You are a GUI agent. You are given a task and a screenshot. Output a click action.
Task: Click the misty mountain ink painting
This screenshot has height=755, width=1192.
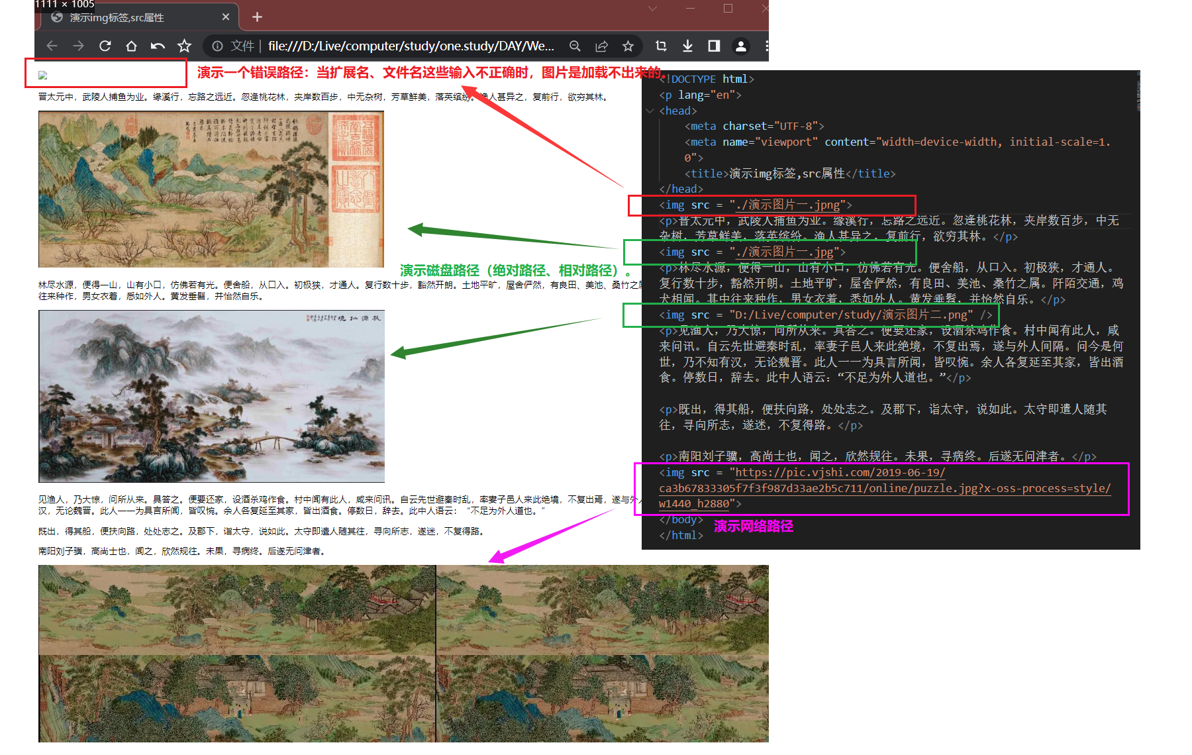tap(211, 396)
